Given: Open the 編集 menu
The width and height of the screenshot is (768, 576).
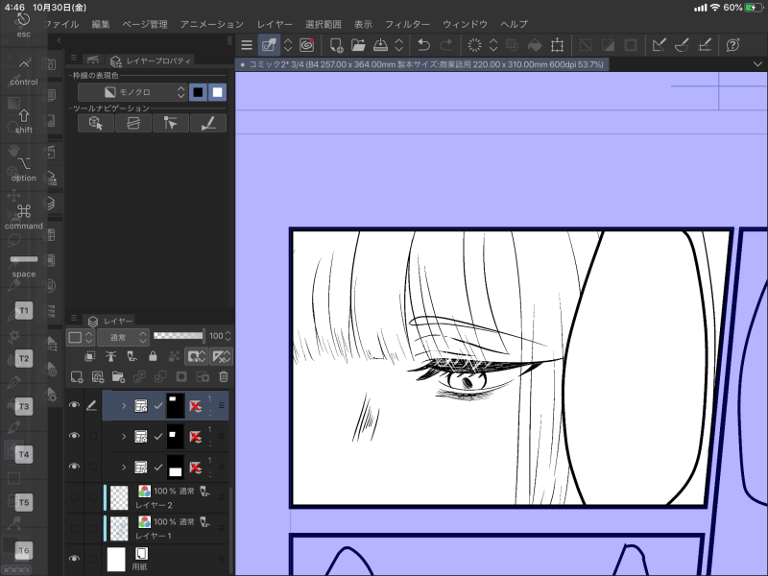Looking at the screenshot, I should (x=101, y=24).
